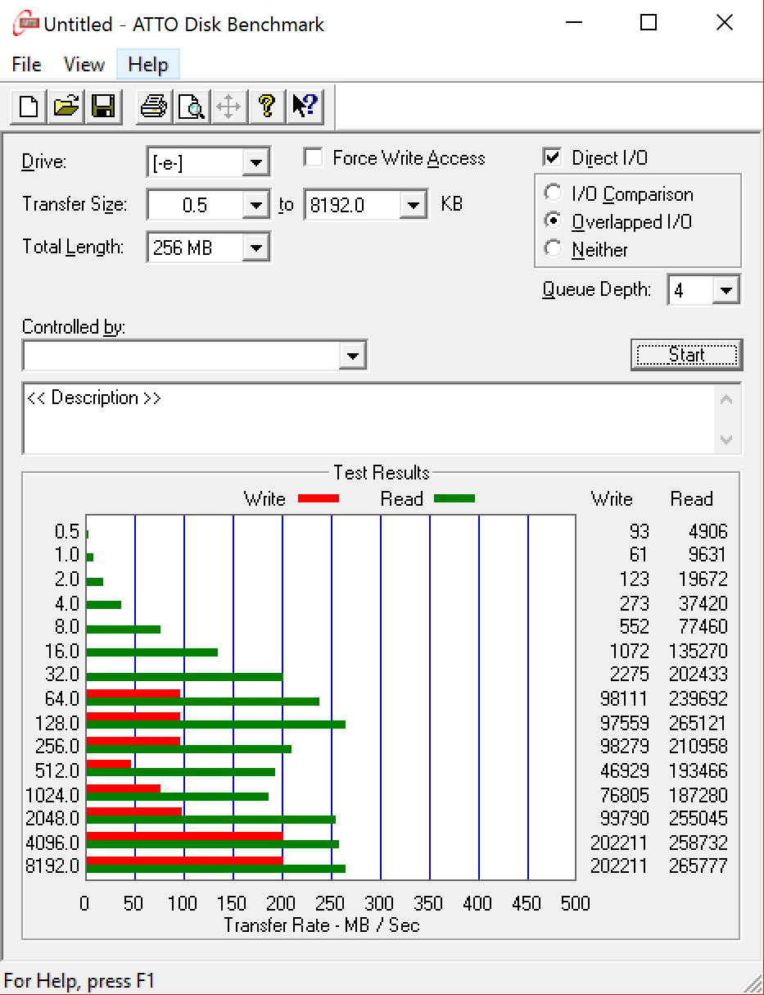Click the New document toolbar icon

(x=29, y=107)
